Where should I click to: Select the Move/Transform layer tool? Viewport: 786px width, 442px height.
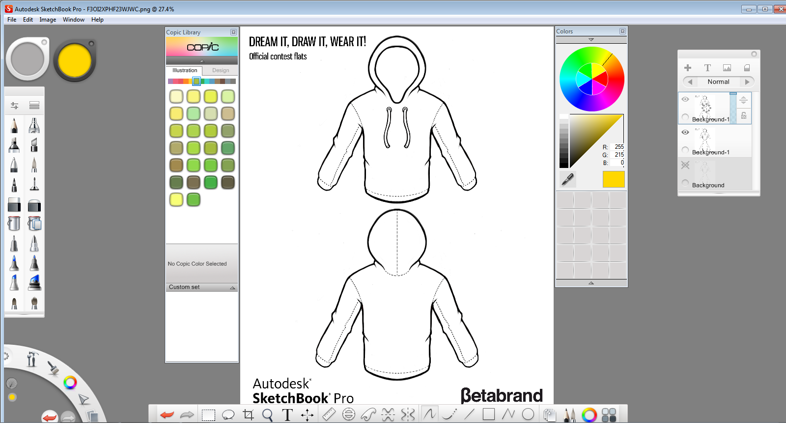point(308,415)
